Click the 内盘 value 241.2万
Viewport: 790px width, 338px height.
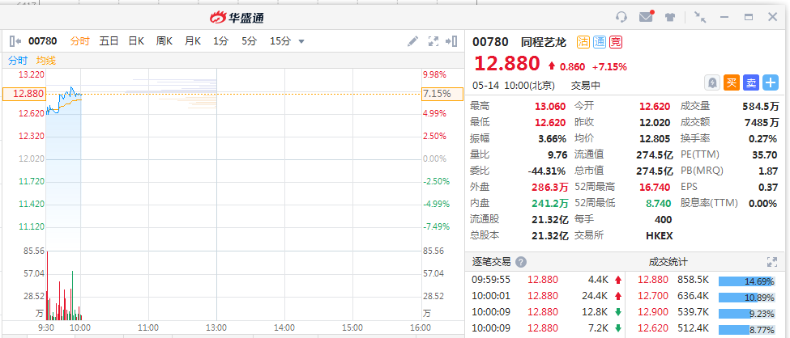(x=549, y=203)
